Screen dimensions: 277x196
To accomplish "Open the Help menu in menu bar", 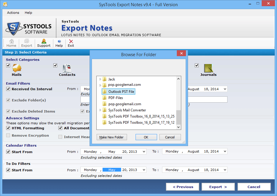I will (x=29, y=13).
